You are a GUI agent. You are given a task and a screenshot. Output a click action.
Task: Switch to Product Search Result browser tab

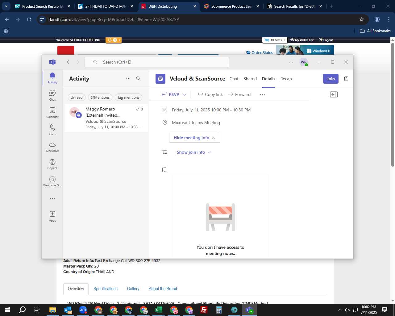coord(42,6)
